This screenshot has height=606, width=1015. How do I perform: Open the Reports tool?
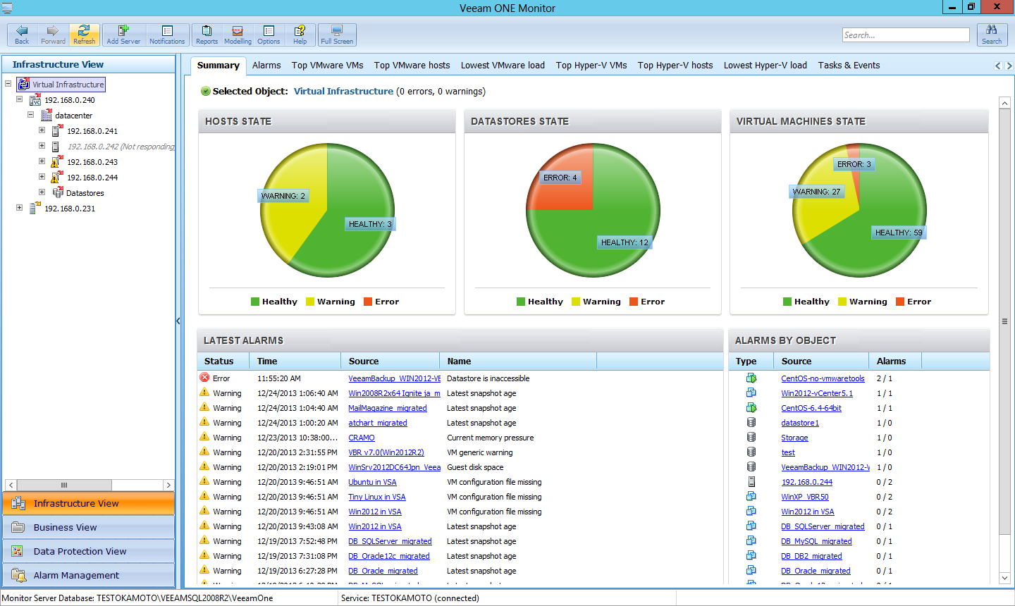(207, 35)
